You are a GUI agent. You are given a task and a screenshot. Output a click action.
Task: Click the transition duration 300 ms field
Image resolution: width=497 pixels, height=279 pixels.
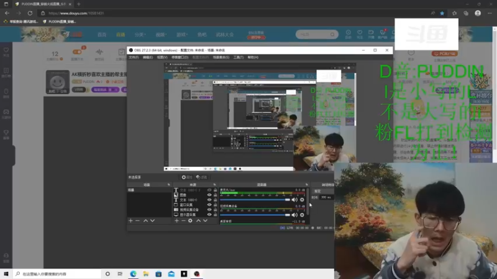pyautogui.click(x=326, y=197)
